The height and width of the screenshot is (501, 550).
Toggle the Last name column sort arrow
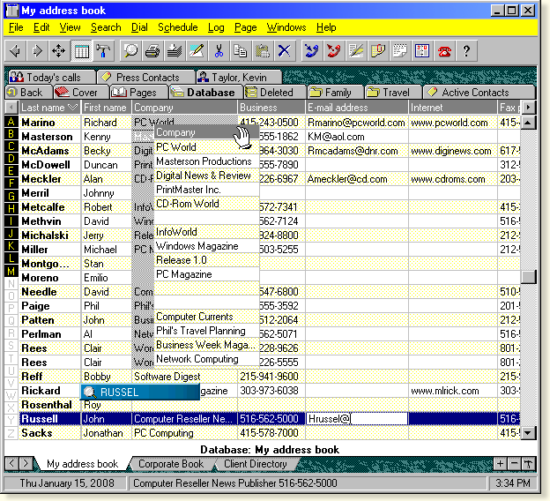tap(72, 108)
